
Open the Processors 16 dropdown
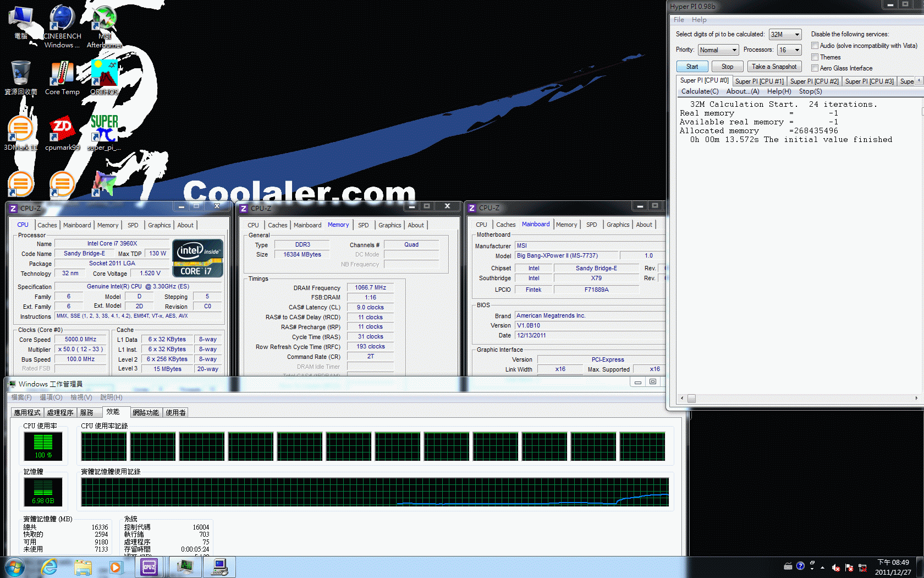point(789,50)
